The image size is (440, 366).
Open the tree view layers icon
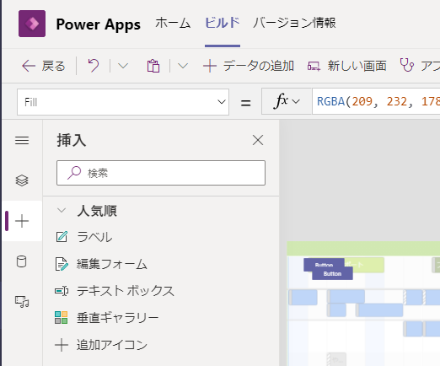(22, 180)
